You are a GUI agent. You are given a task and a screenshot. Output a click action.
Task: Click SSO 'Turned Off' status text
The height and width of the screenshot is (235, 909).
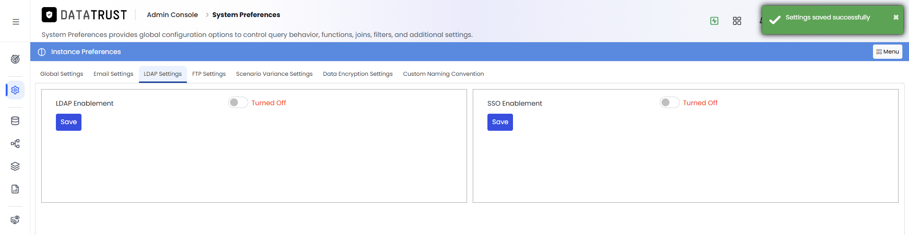(700, 103)
